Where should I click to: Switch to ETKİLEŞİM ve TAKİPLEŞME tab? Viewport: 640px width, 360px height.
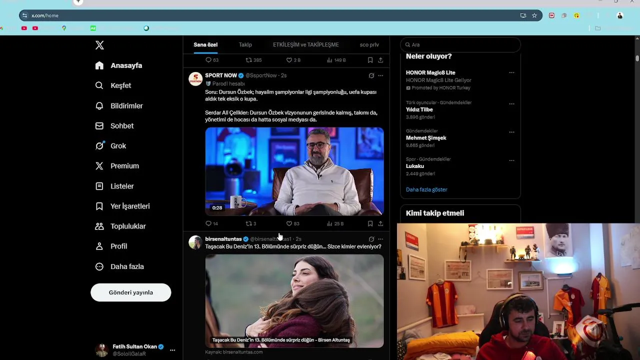coord(306,44)
